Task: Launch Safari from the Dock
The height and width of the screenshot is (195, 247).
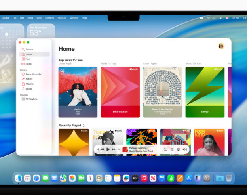Action: [36, 178]
